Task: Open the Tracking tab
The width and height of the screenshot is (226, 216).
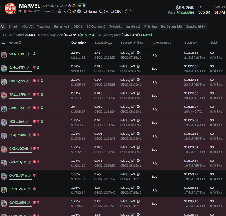Action: click(43, 26)
